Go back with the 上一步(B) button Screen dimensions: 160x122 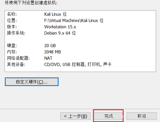click(75, 116)
